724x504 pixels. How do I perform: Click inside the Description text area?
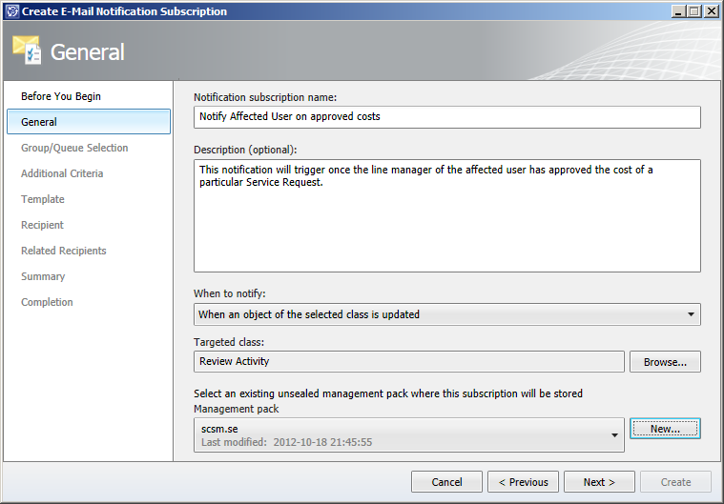coord(447,216)
